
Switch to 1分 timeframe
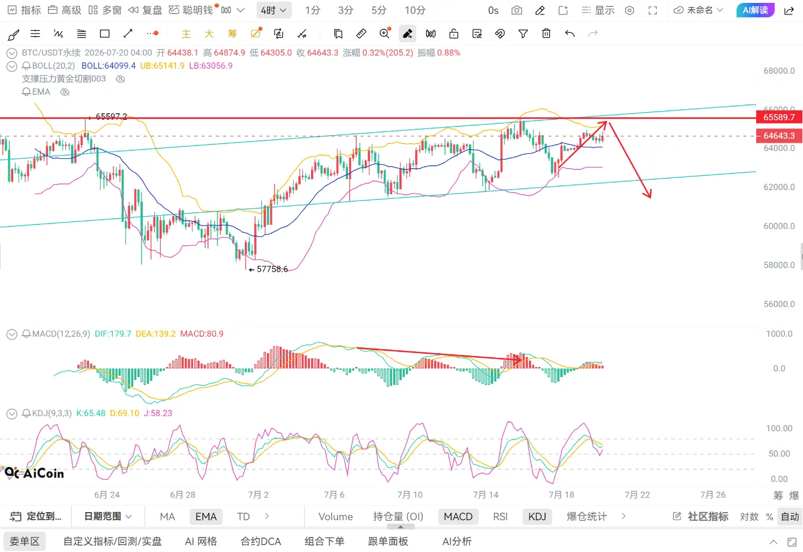coord(313,10)
